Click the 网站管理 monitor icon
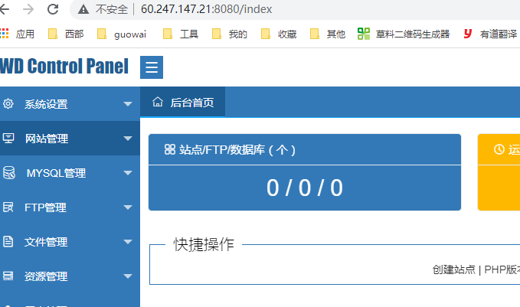Screen dimensions: 520x307 [8, 139]
